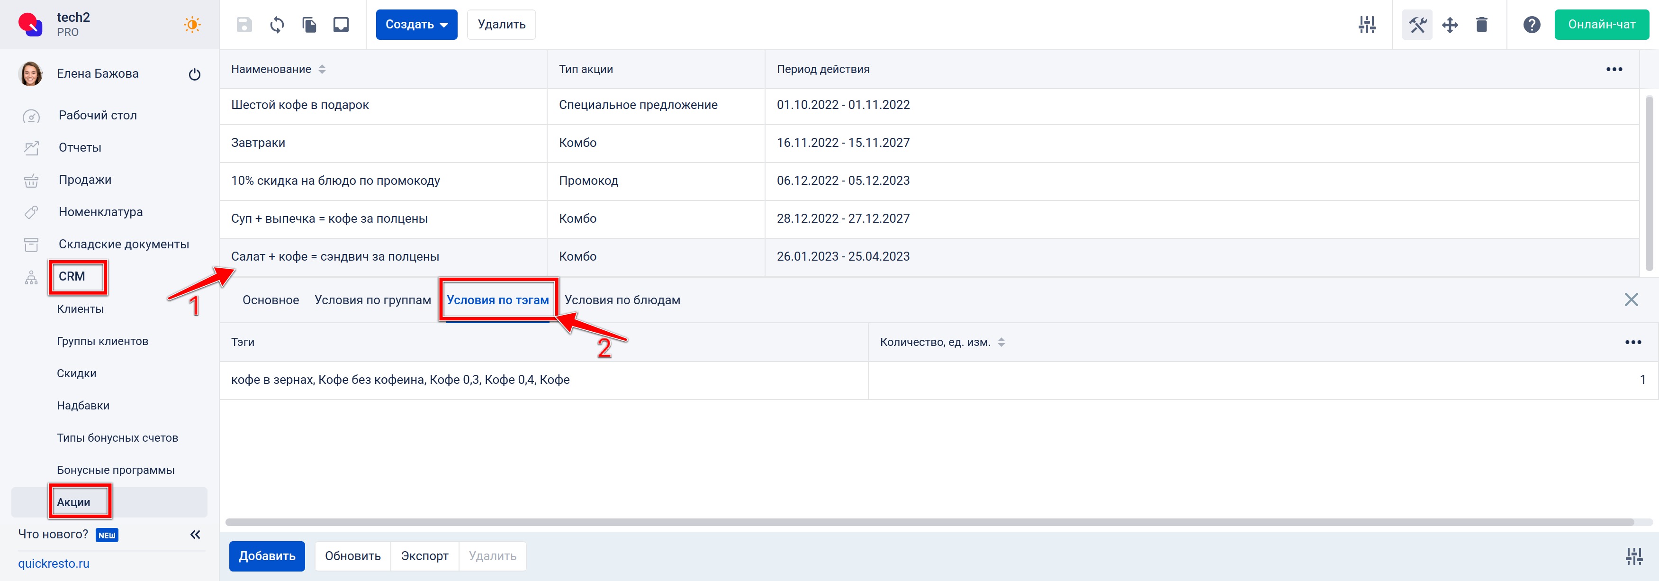Open Типы бонусных счетов submenu item
The width and height of the screenshot is (1659, 581).
[x=117, y=438]
